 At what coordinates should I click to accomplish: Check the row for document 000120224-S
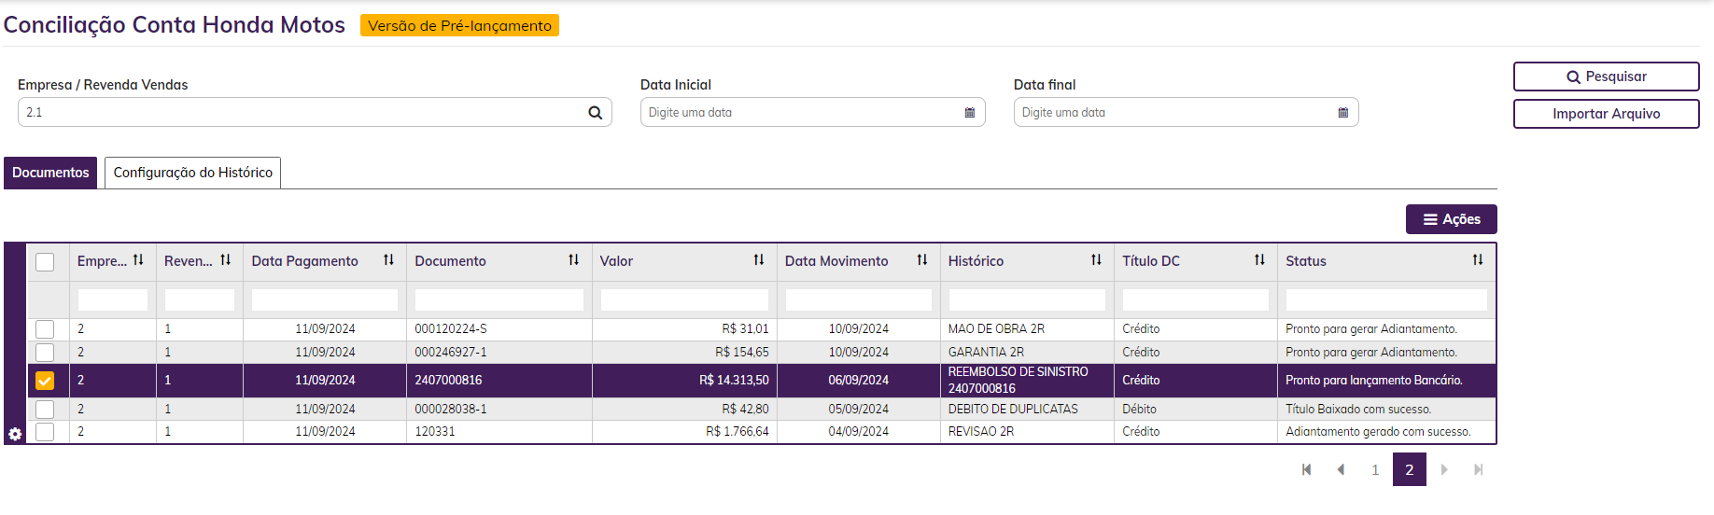tap(45, 329)
